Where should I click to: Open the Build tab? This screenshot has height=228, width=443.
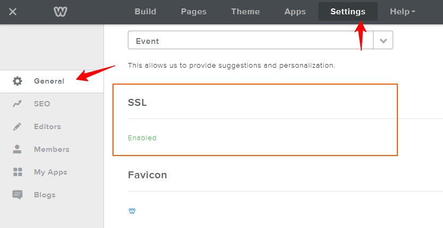pyautogui.click(x=145, y=12)
